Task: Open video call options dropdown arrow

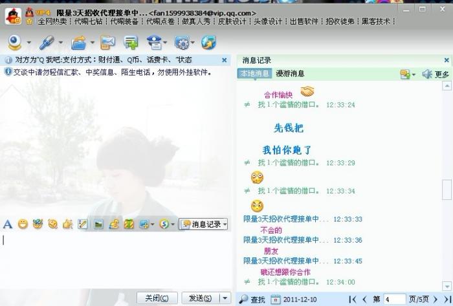Action: [29, 43]
